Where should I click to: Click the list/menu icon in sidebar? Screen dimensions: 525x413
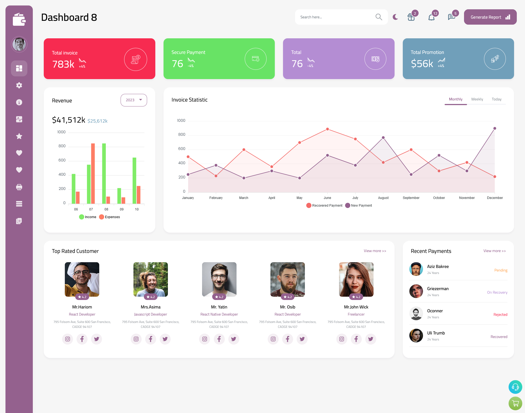pyautogui.click(x=19, y=204)
